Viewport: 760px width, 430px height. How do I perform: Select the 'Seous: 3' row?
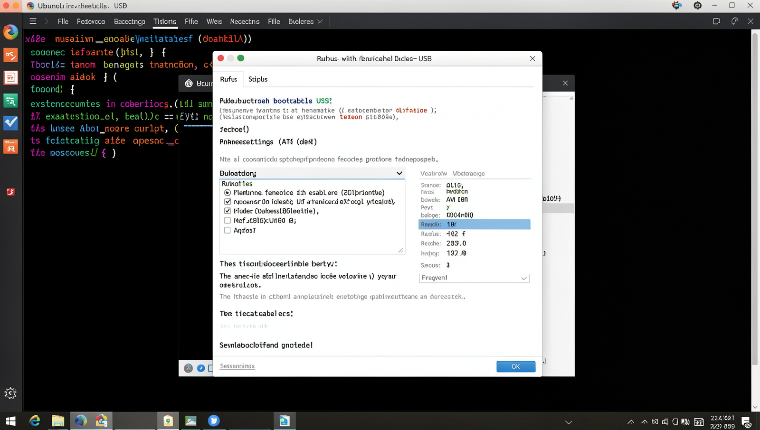coord(474,265)
